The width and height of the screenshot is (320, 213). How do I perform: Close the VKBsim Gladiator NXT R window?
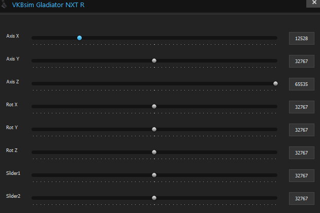click(x=313, y=3)
